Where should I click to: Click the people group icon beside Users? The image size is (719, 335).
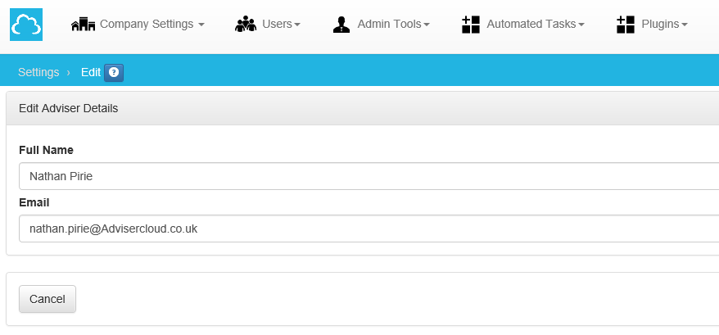tap(246, 25)
